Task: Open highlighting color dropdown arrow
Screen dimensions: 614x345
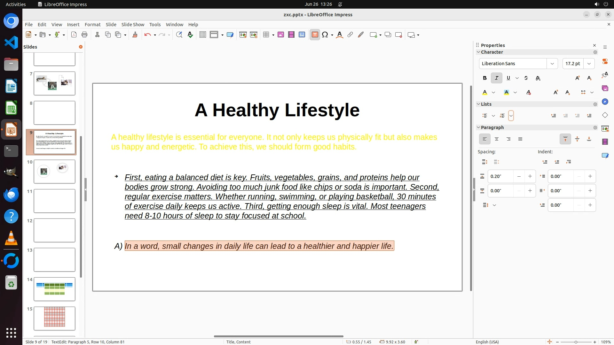Action: coord(515,92)
